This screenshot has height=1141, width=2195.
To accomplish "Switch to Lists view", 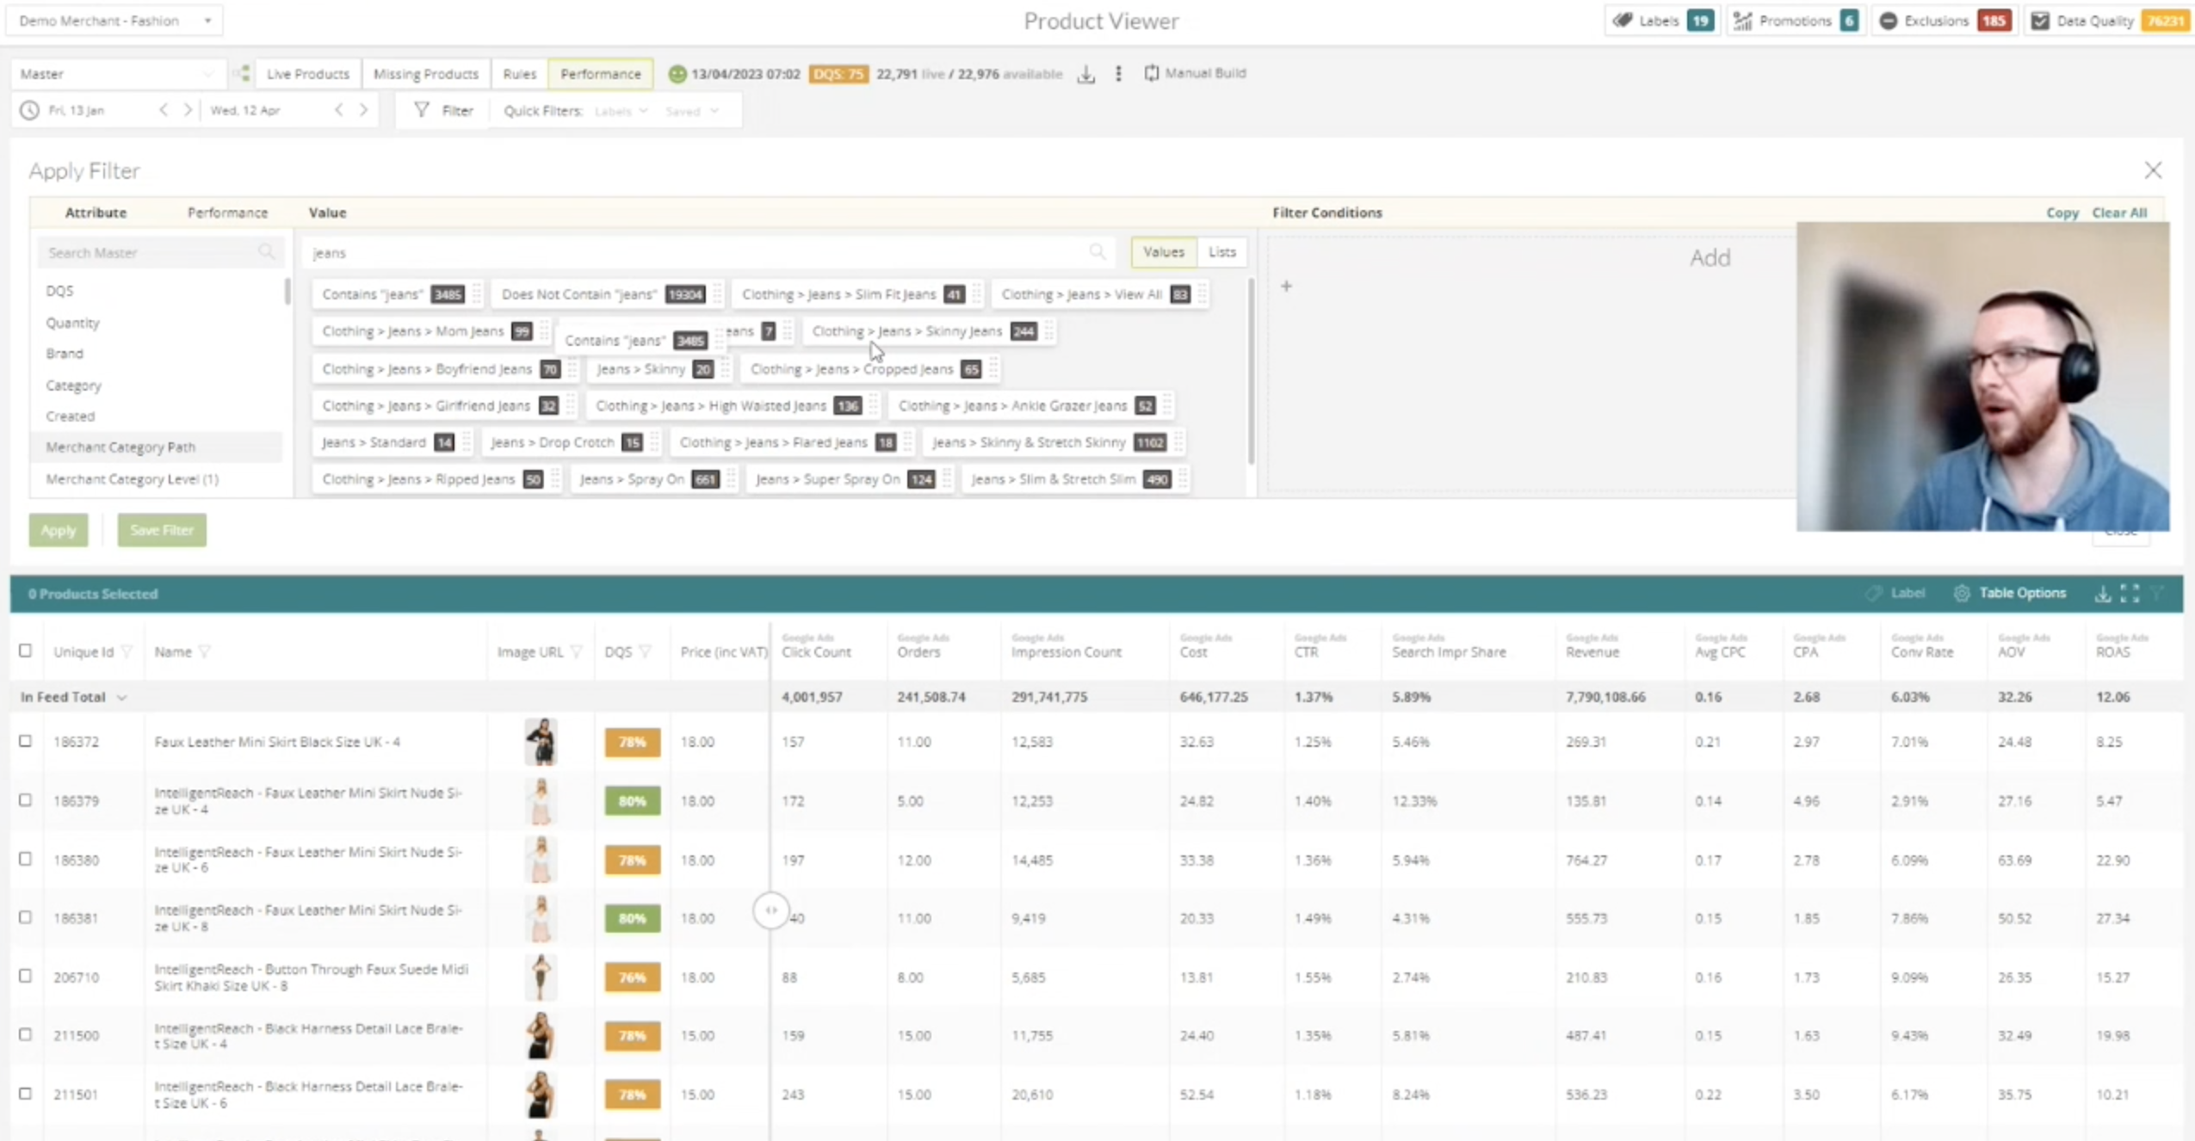I will 1222,252.
